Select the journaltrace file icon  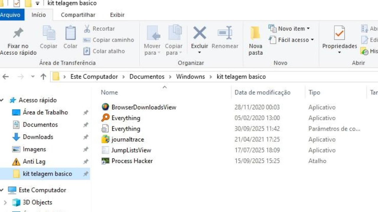pyautogui.click(x=105, y=139)
